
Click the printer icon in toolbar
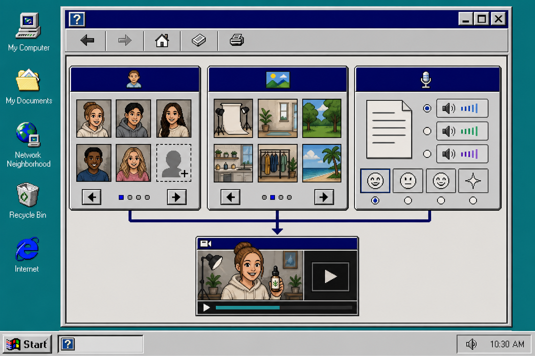tap(237, 40)
